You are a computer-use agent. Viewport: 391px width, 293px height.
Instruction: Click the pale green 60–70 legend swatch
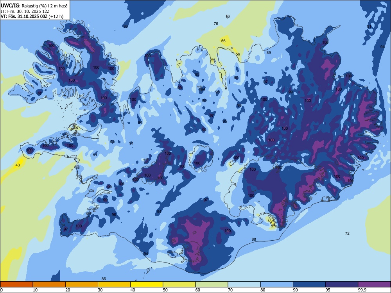(212, 284)
